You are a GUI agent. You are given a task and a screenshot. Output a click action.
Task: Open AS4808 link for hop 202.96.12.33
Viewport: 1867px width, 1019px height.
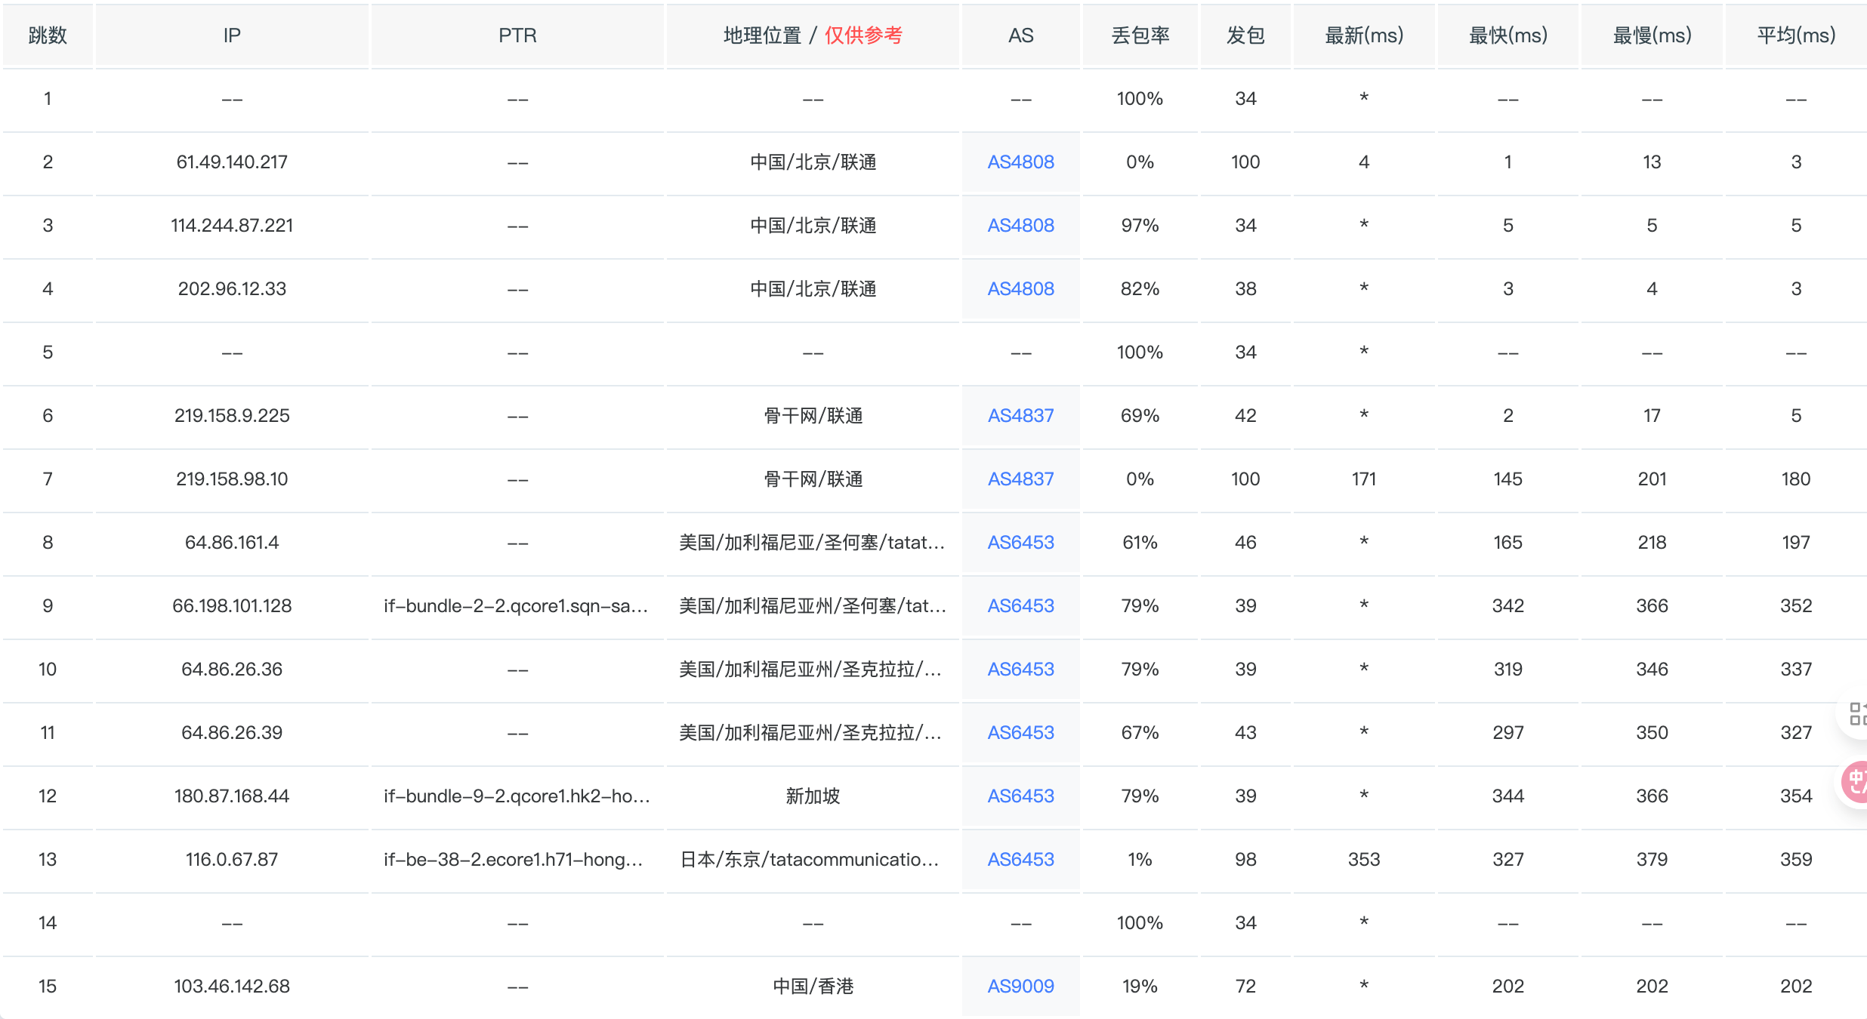1020,289
